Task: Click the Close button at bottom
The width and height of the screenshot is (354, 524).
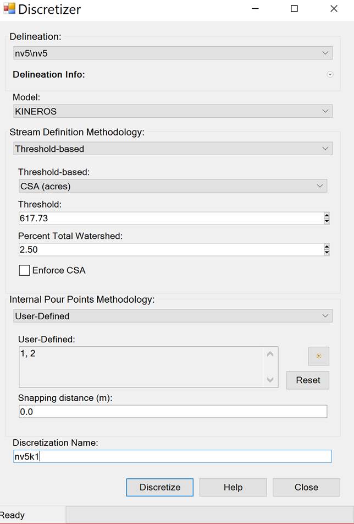Action: pos(306,487)
